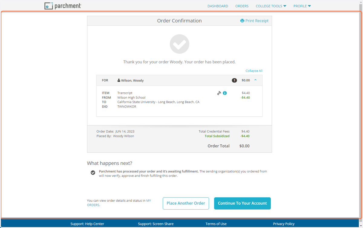The image size is (363, 228).
Task: Open Support: Screen Share footer link
Action: [x=156, y=224]
